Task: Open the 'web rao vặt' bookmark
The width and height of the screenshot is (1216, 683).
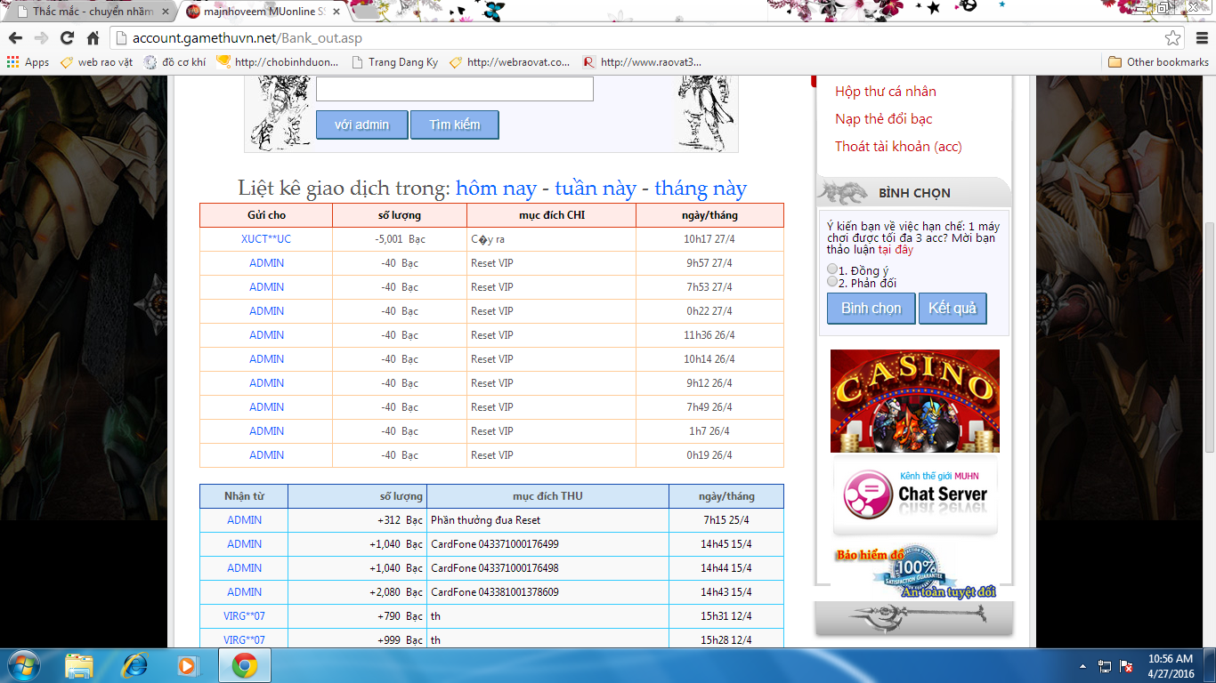Action: [96, 62]
